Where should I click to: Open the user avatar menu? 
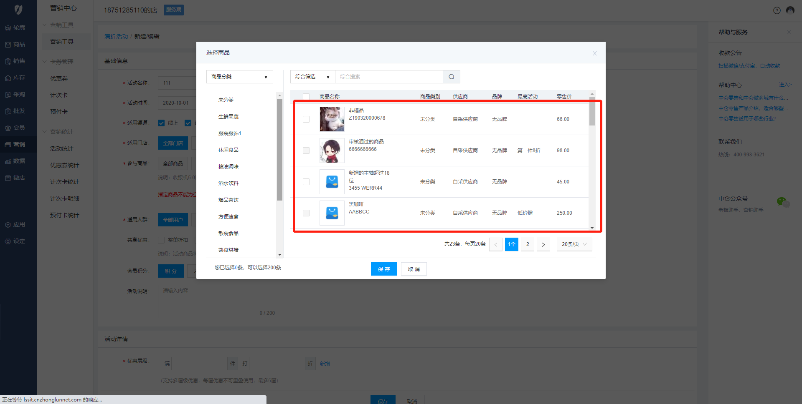tap(790, 10)
